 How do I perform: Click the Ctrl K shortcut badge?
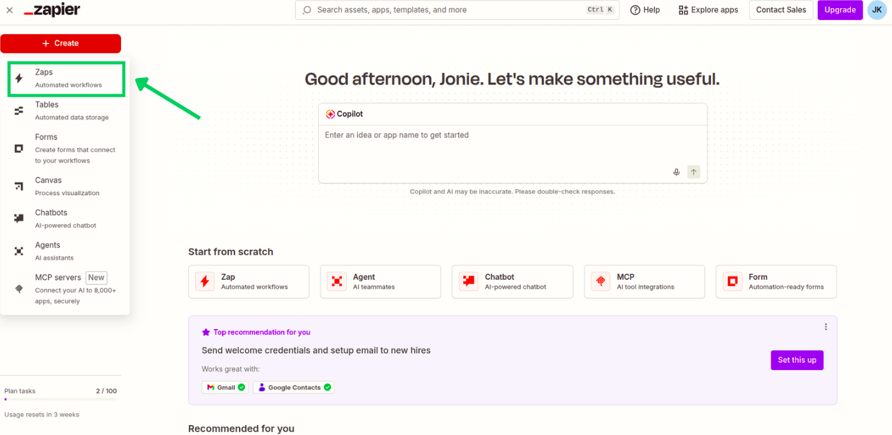tap(599, 10)
